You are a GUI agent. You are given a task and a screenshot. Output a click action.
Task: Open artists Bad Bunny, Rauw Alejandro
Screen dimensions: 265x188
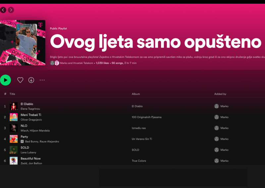click(x=42, y=142)
